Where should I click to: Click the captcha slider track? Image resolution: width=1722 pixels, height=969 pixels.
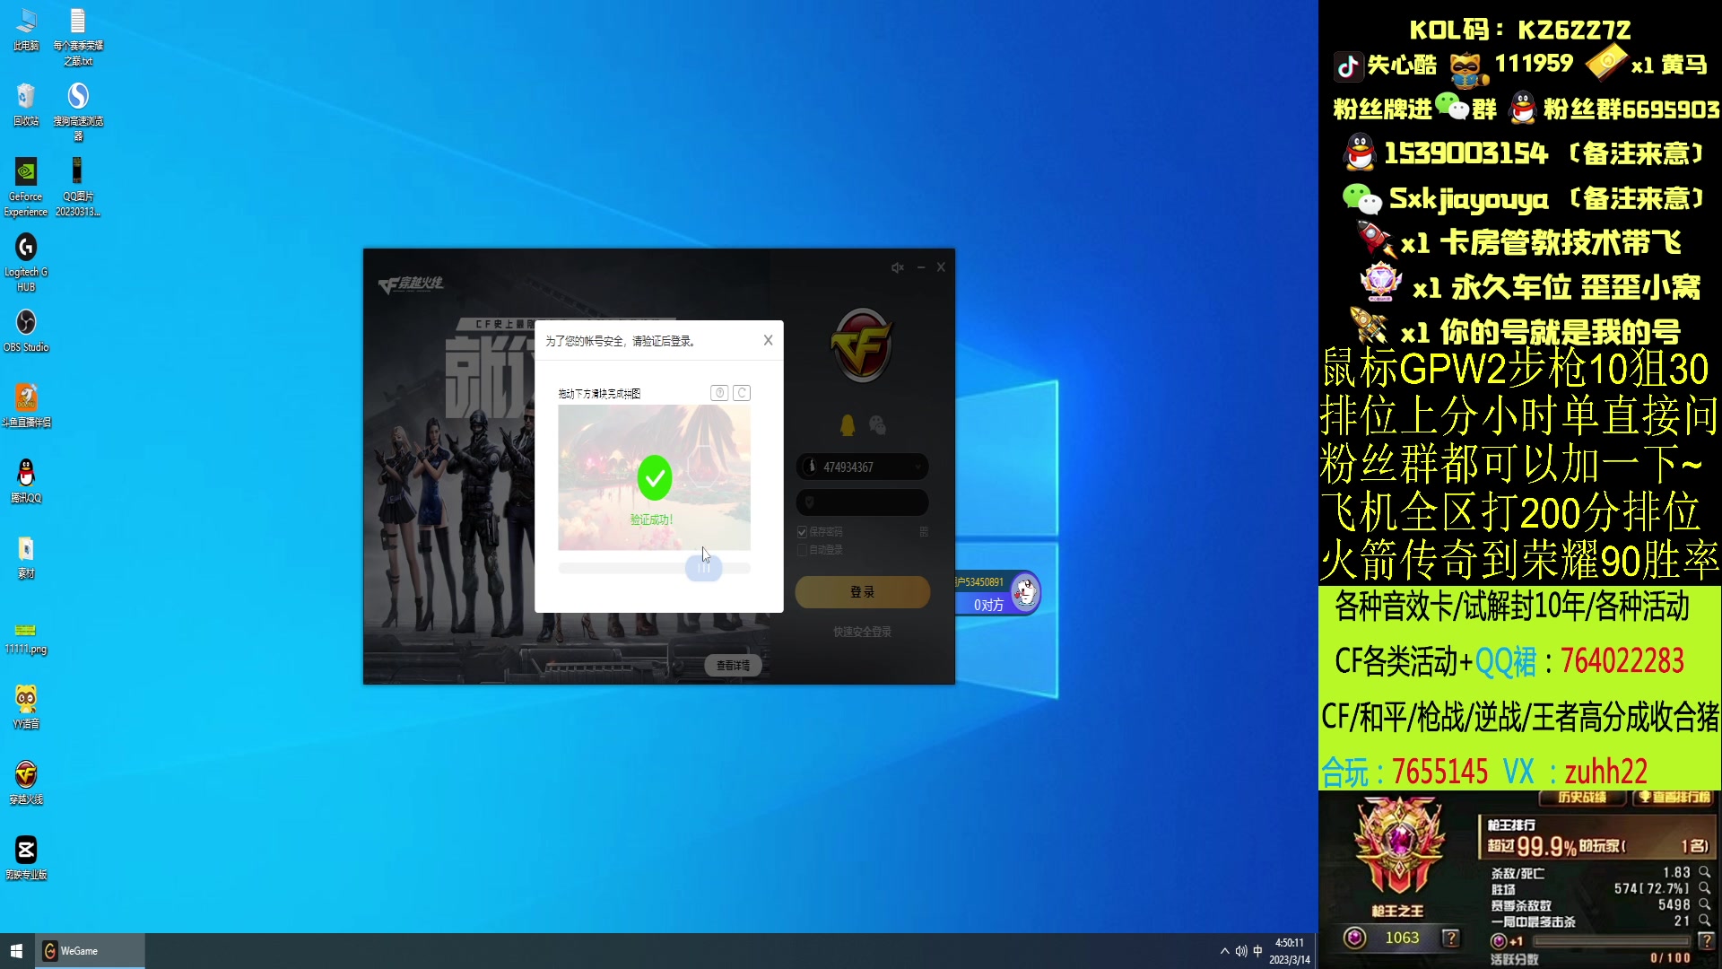(654, 568)
